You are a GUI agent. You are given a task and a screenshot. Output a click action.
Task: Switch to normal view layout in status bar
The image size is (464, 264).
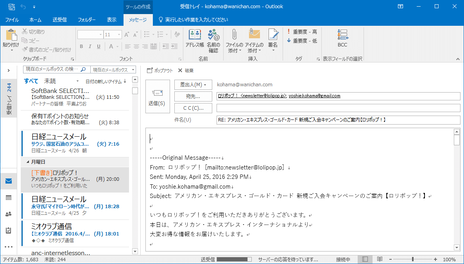(x=365, y=259)
